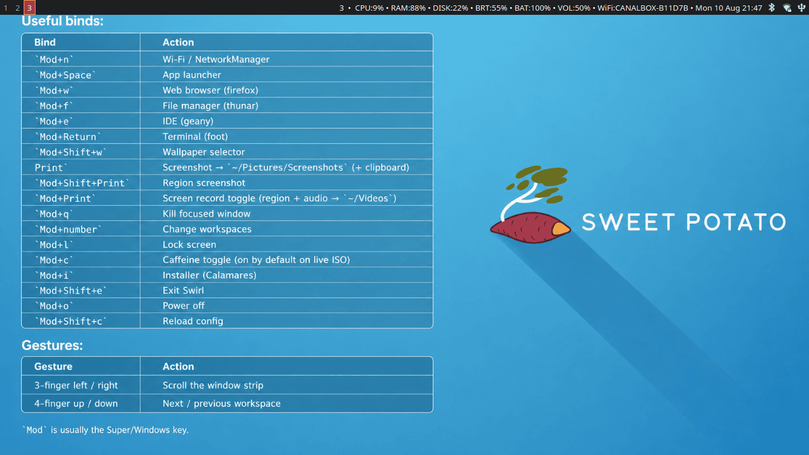Click the `Mod+l` bind cell
The width and height of the screenshot is (809, 455).
(x=81, y=244)
